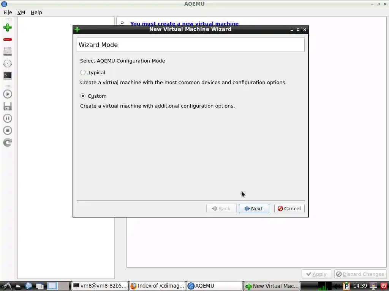The height and width of the screenshot is (291, 389).
Task: Cancel the New Virtual Machine Wizard
Action: tap(289, 209)
